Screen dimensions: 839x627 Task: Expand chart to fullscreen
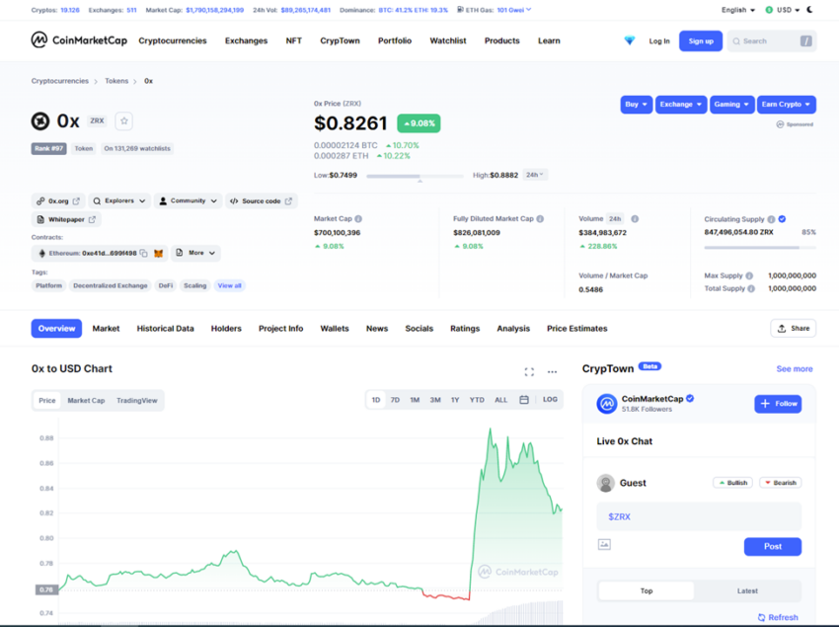529,371
